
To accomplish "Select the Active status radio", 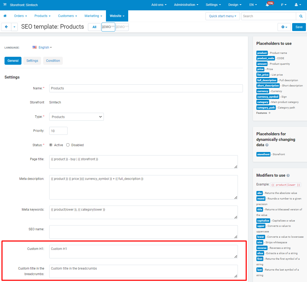I will coord(51,145).
